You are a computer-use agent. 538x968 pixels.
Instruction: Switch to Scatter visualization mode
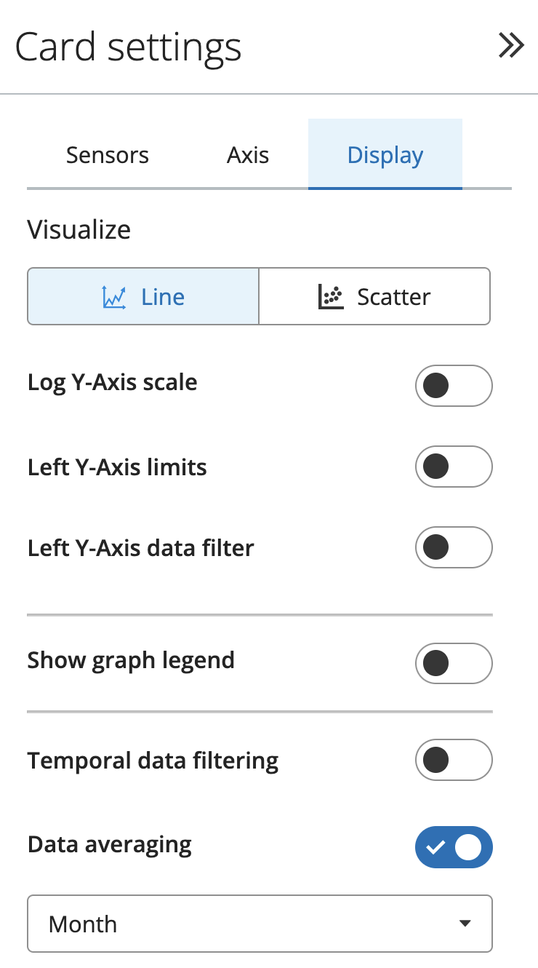(x=374, y=295)
